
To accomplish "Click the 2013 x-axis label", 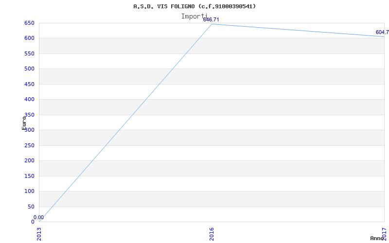I will [x=40, y=234].
